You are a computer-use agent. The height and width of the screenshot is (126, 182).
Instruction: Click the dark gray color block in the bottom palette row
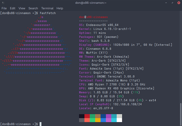pyautogui.click(x=82, y=120)
